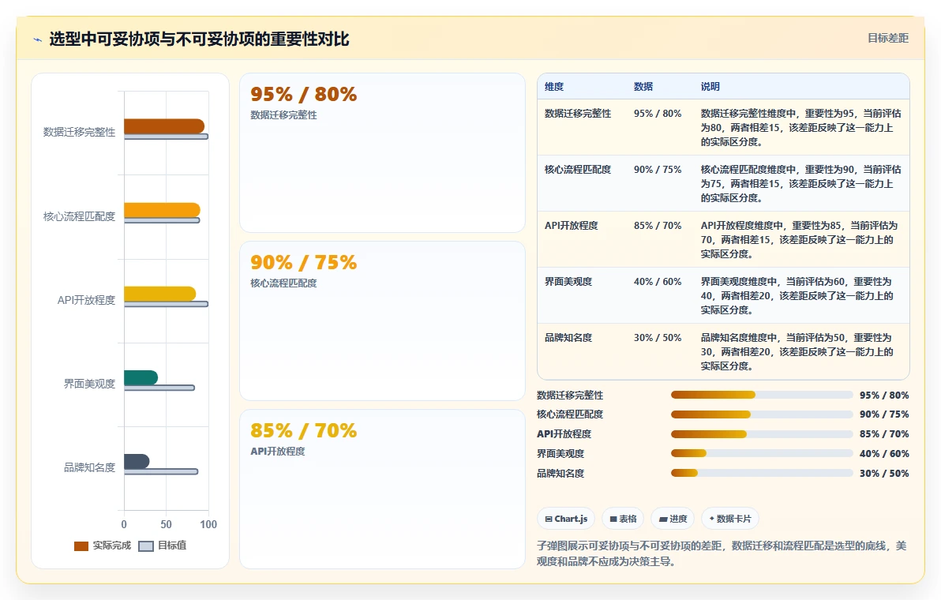This screenshot has width=941, height=600.
Task: Click the 核心流程匹配度 chart axis label
Action: point(79,216)
